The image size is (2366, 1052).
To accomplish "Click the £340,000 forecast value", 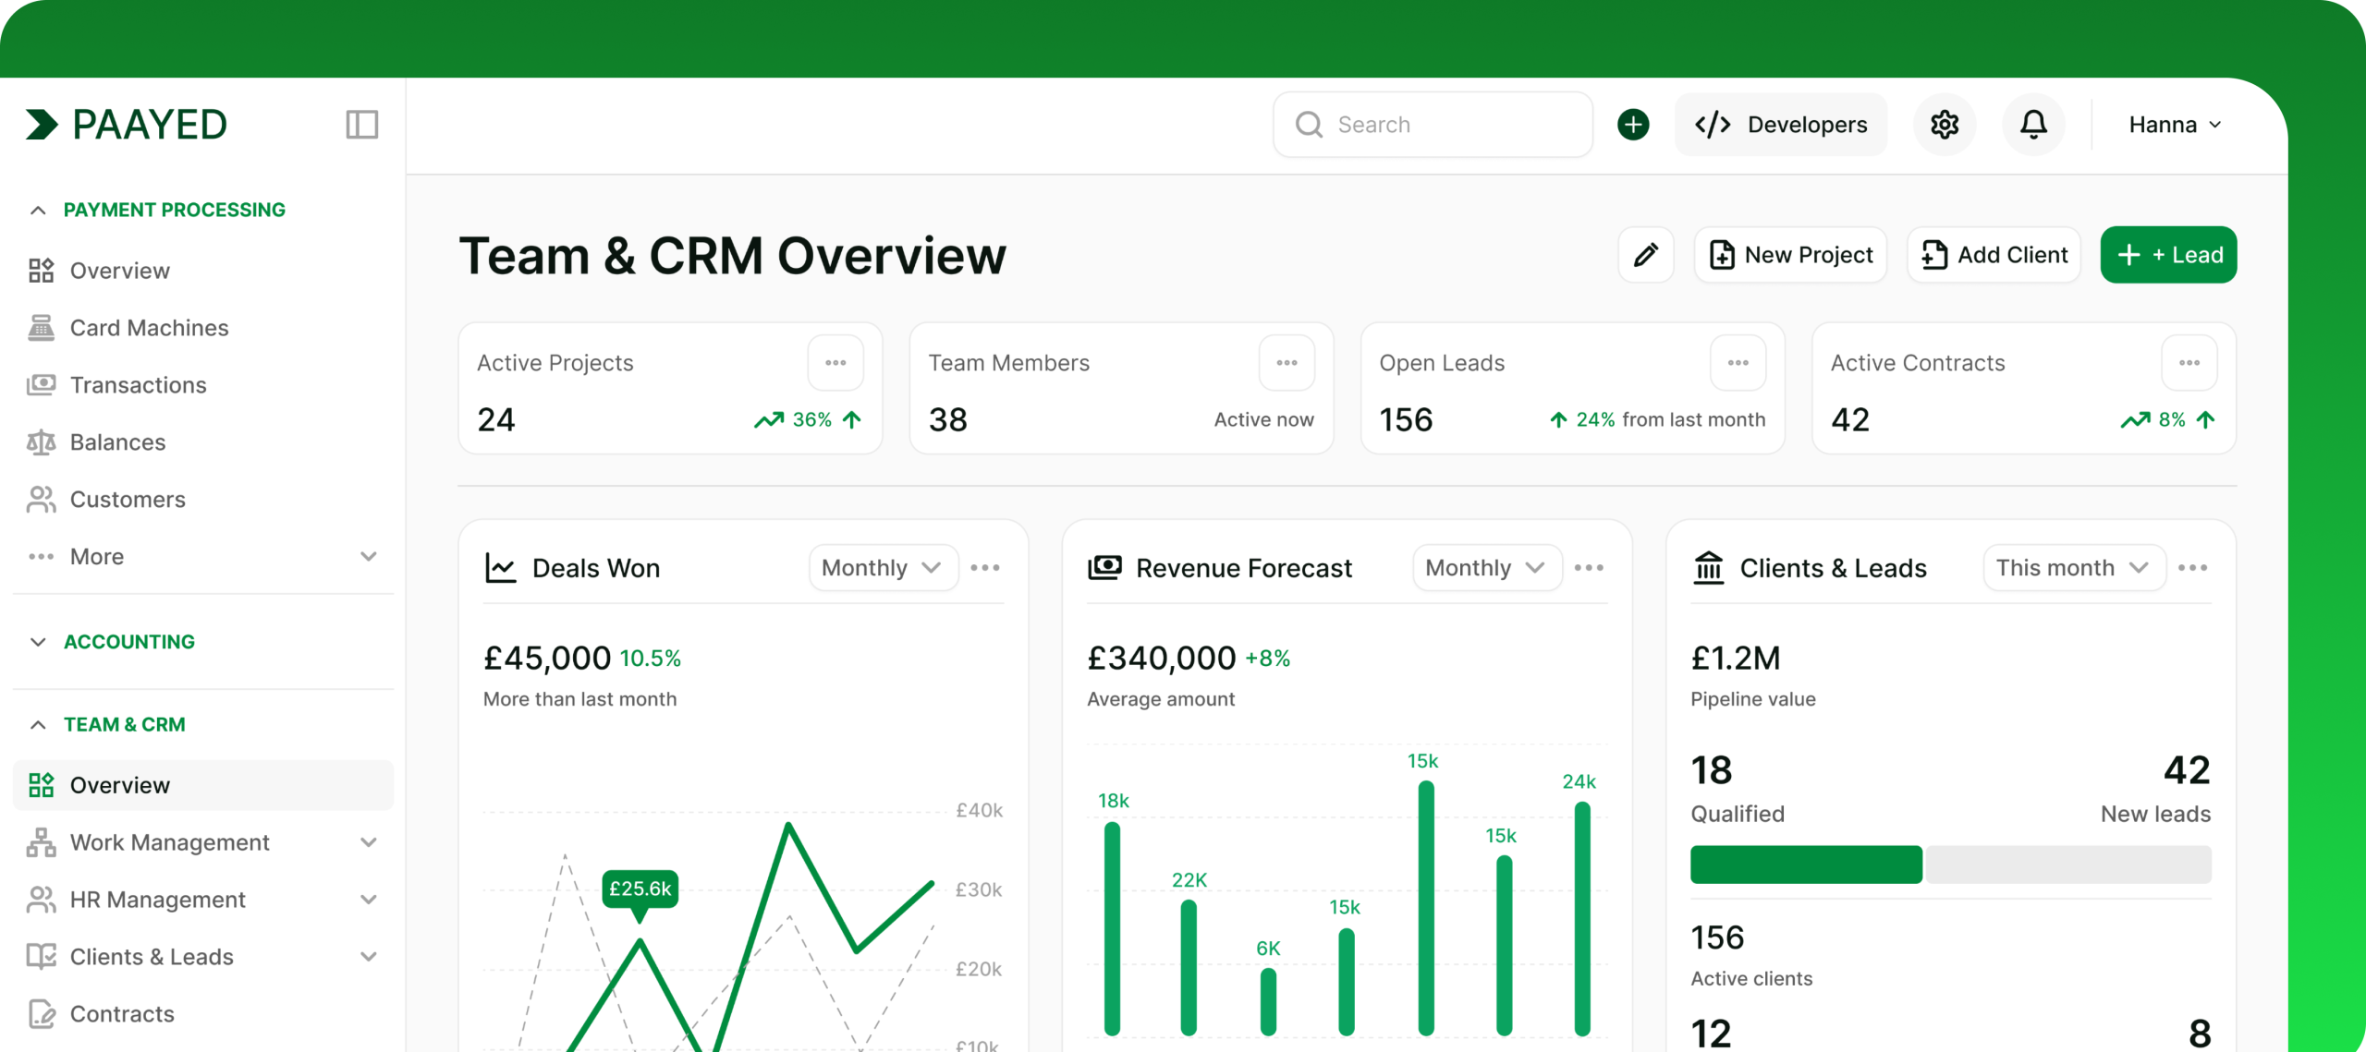I will click(1162, 659).
